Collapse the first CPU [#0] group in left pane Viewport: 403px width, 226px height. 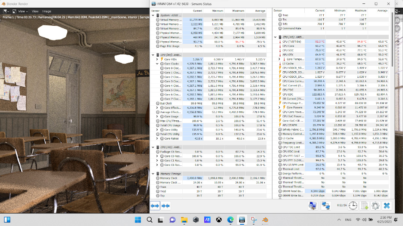coord(153,55)
